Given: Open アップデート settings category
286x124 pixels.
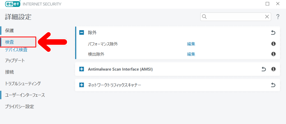Looking at the screenshot, I should (15, 61).
